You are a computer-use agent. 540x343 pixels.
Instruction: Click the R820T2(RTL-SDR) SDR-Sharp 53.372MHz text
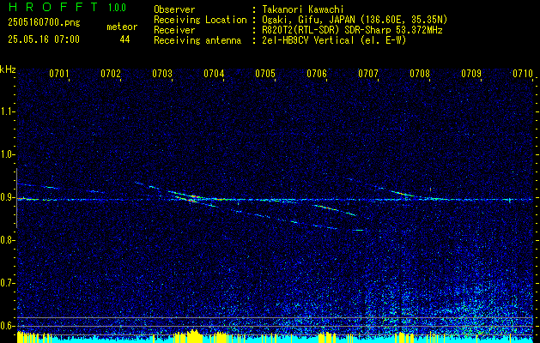pos(352,30)
